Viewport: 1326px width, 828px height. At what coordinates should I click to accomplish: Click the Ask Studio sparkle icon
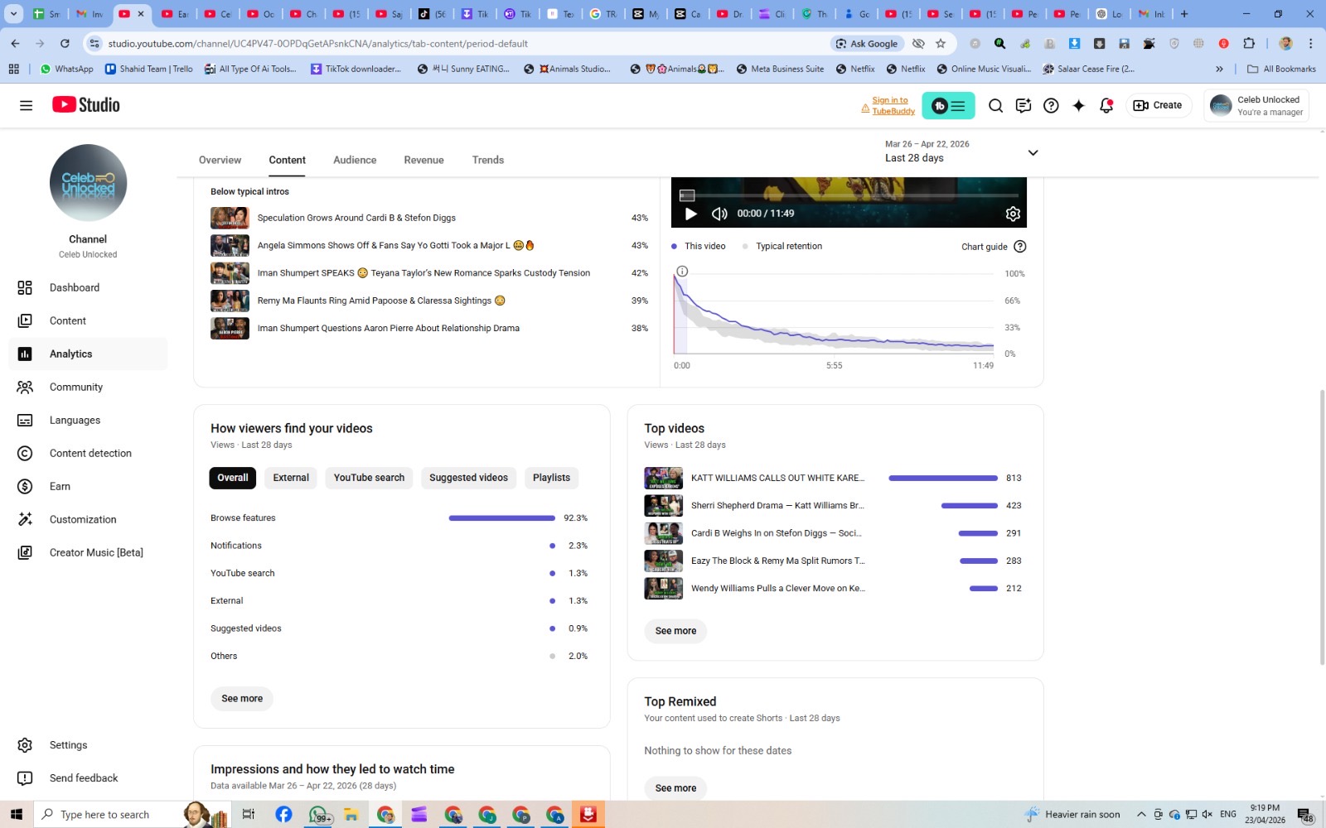pos(1078,105)
